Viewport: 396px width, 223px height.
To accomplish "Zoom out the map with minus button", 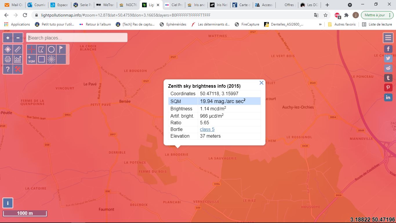I will tap(18, 38).
